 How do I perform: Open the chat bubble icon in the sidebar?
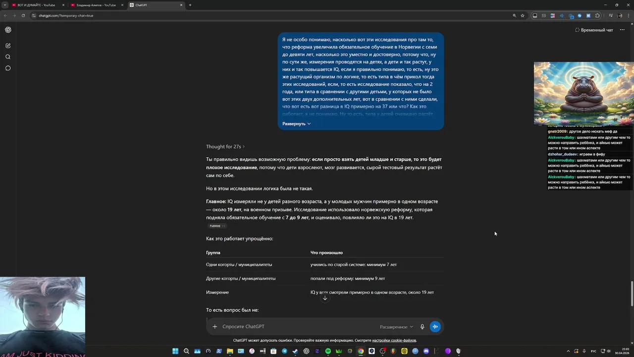(x=8, y=68)
